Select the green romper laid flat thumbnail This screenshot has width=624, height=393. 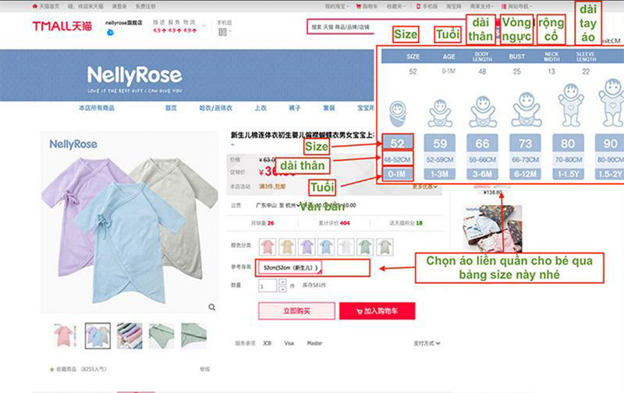(x=161, y=336)
